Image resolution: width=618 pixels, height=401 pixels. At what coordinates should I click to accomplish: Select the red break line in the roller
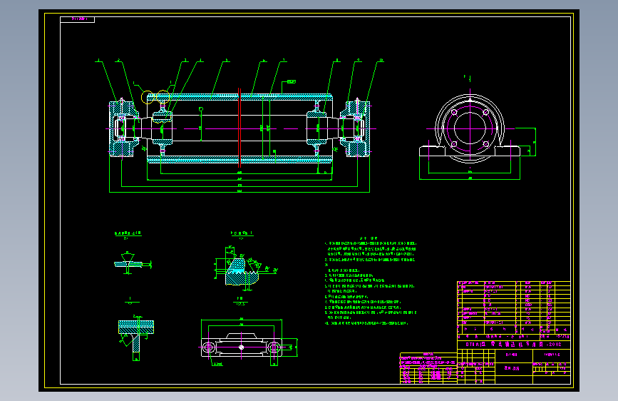pyautogui.click(x=240, y=128)
